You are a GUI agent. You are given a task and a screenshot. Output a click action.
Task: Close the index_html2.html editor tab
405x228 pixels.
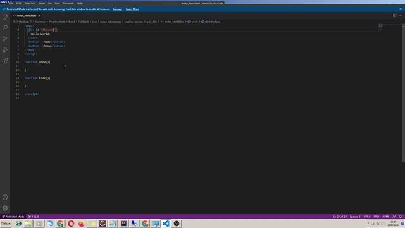point(39,16)
